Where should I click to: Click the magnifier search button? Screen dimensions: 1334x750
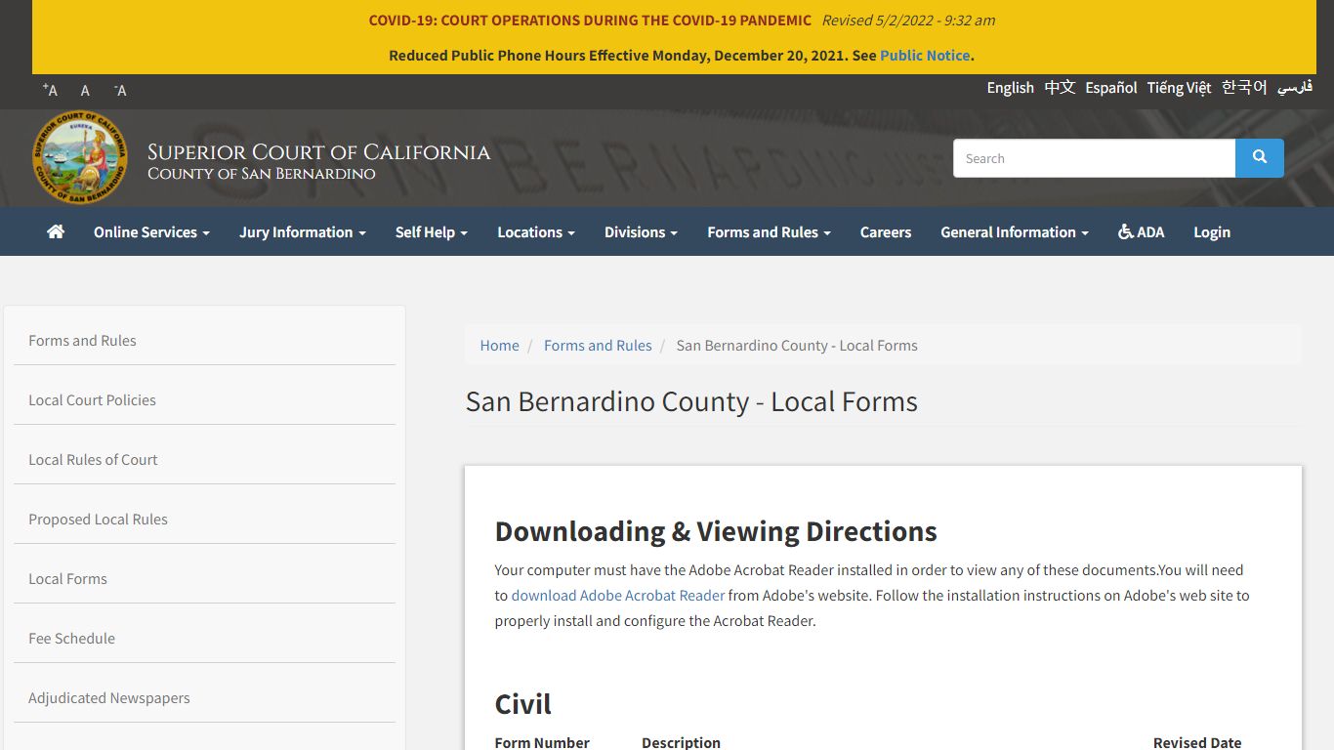point(1260,158)
